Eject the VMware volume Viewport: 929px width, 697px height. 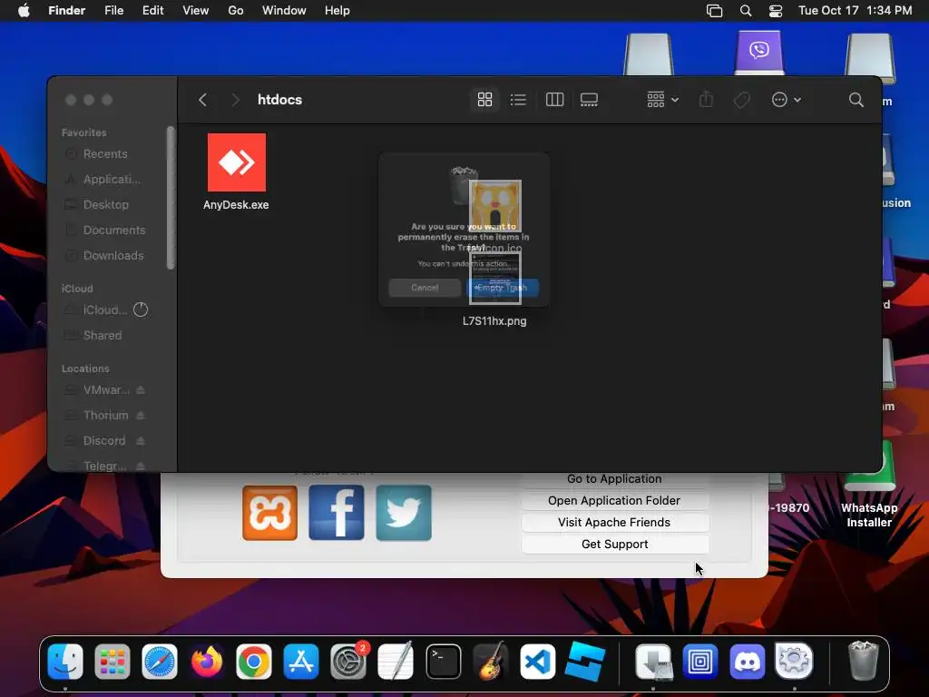(141, 390)
